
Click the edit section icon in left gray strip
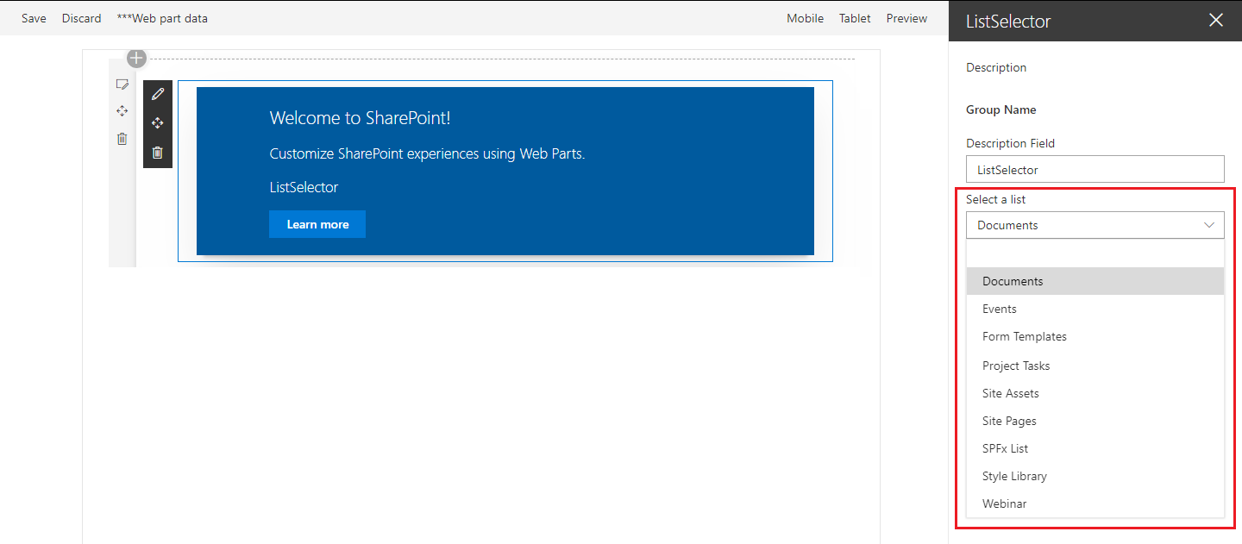point(122,84)
